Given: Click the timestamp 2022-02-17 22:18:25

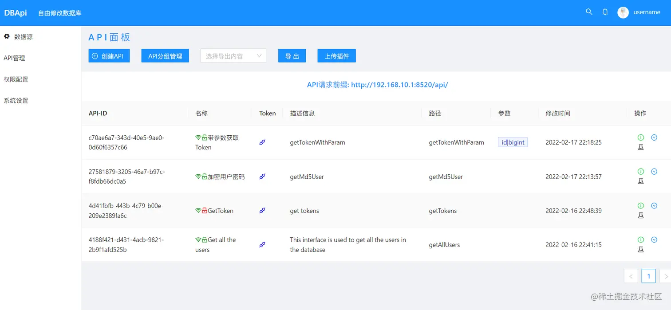Looking at the screenshot, I should point(573,142).
